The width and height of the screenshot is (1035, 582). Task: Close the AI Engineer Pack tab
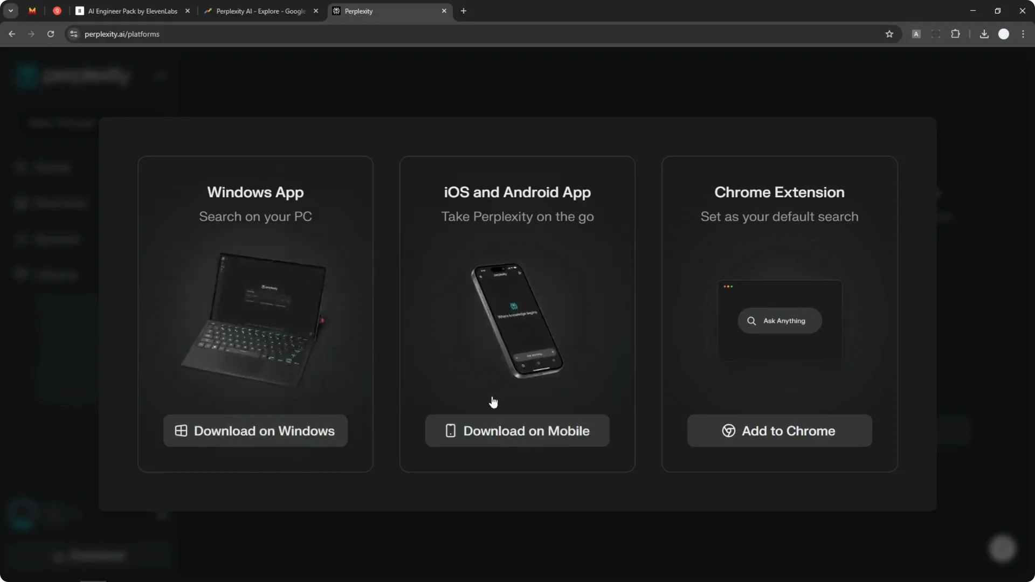(188, 11)
